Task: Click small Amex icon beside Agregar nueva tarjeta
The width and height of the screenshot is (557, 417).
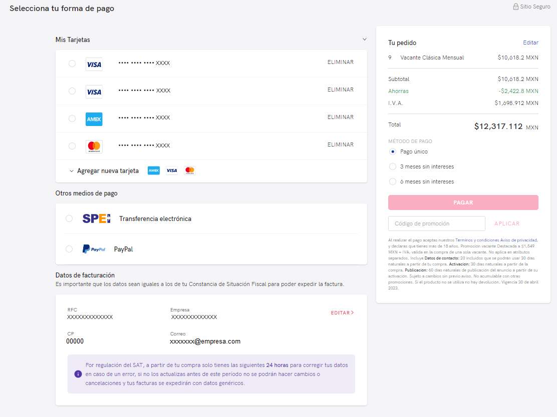Action: [x=153, y=170]
